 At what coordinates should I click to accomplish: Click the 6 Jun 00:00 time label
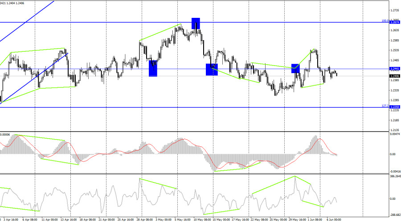click(x=334, y=220)
